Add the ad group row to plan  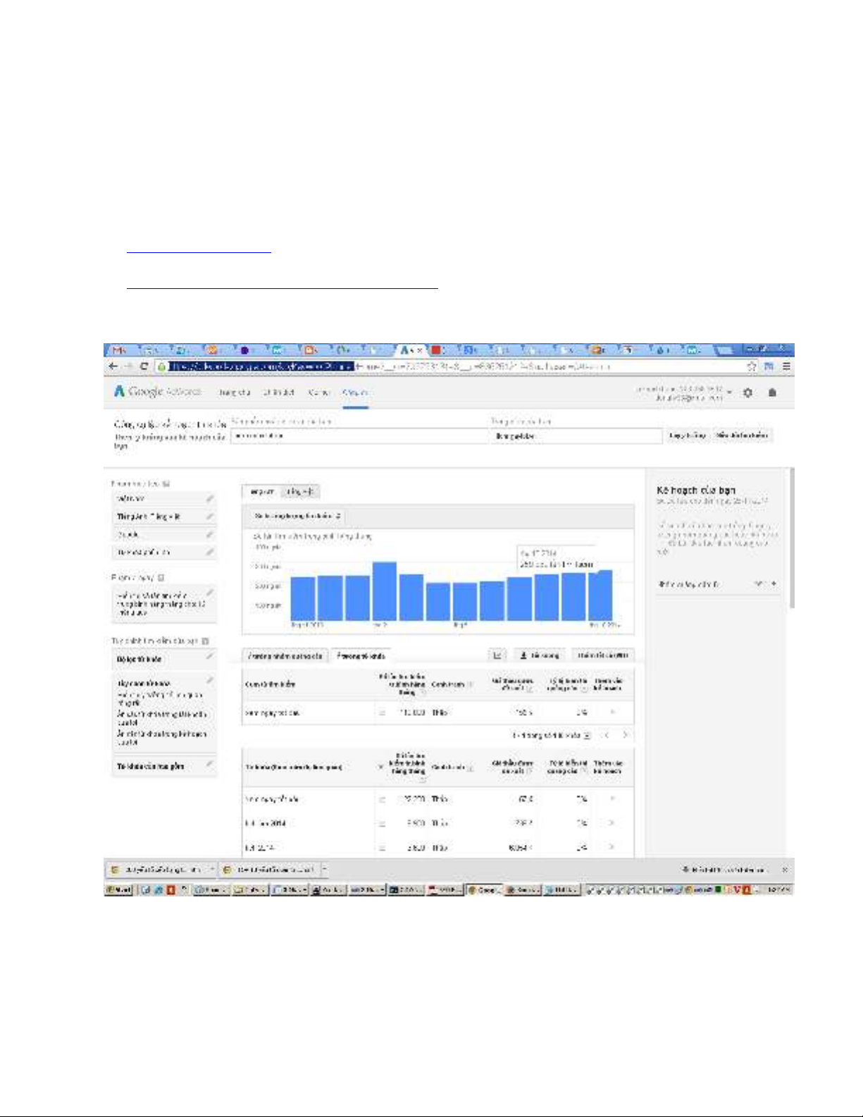[x=611, y=712]
